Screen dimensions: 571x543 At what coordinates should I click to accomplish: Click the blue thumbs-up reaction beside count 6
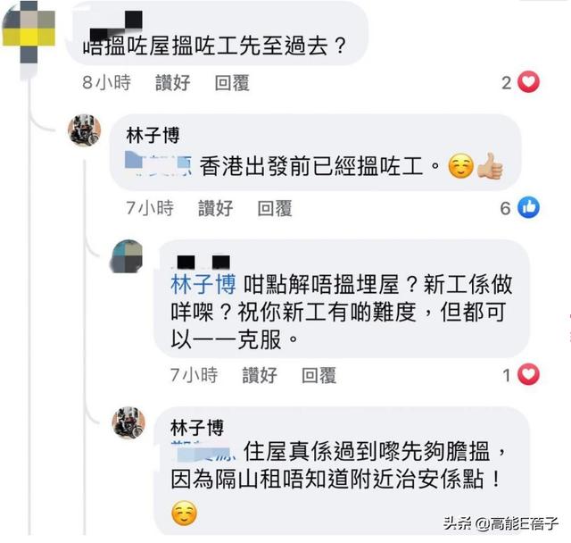pyautogui.click(x=528, y=207)
